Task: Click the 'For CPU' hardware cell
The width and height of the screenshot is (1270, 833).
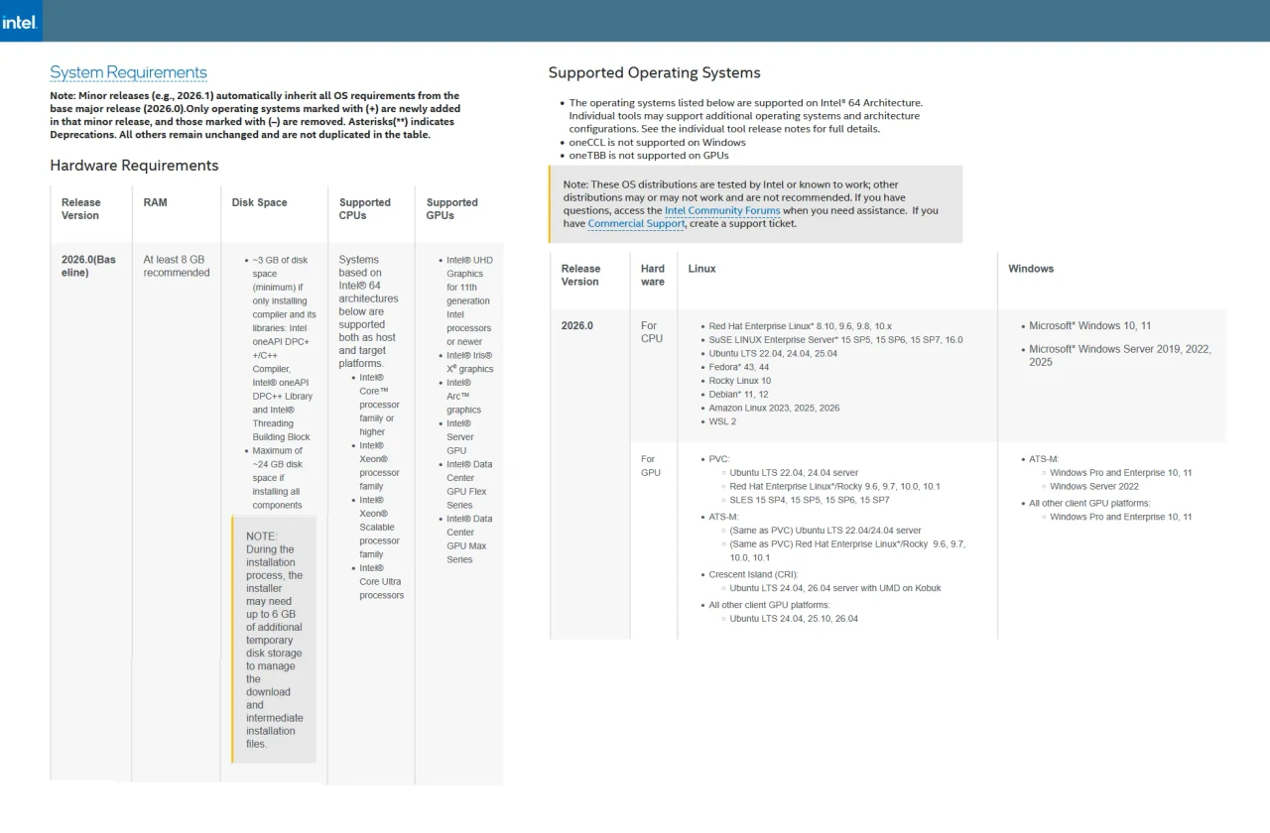Action: point(651,332)
